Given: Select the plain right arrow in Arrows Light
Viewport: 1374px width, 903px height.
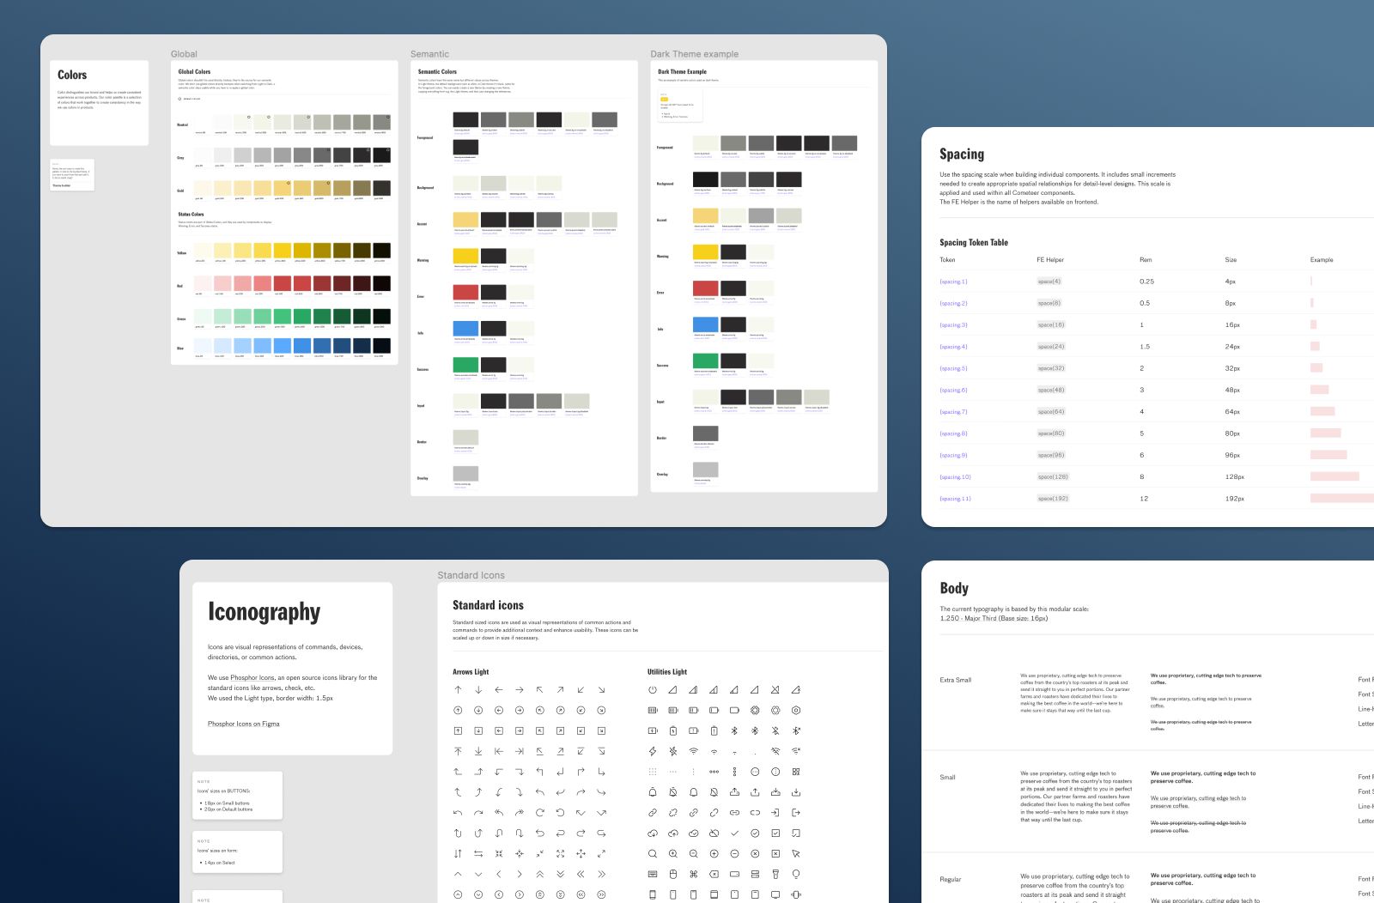Looking at the screenshot, I should pyautogui.click(x=520, y=689).
